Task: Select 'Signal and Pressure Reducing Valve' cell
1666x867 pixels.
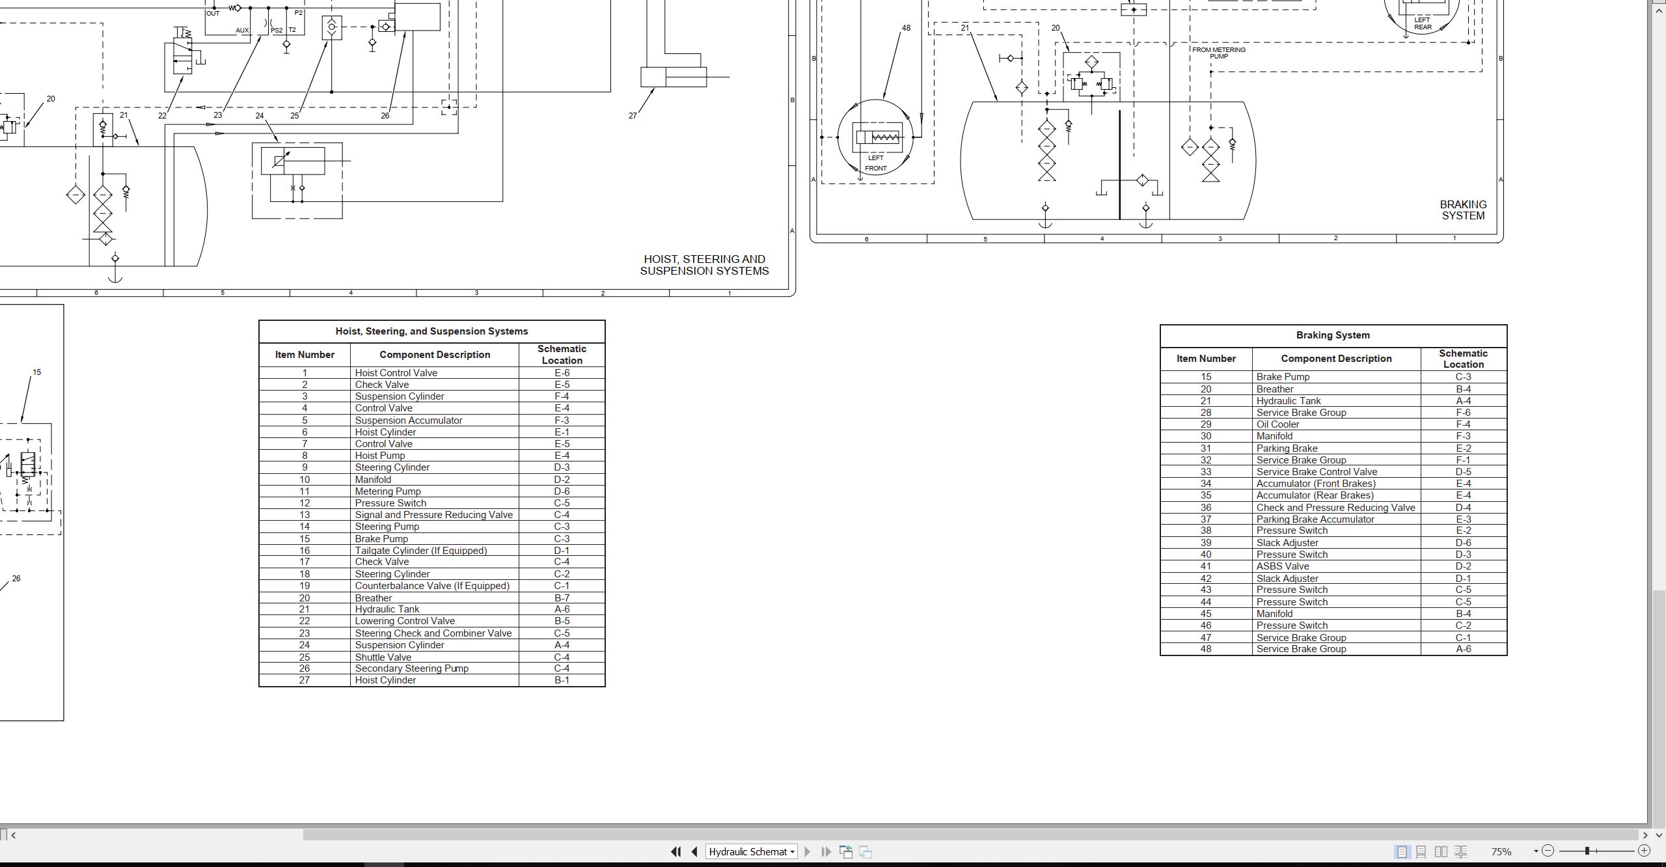Action: tap(435, 515)
